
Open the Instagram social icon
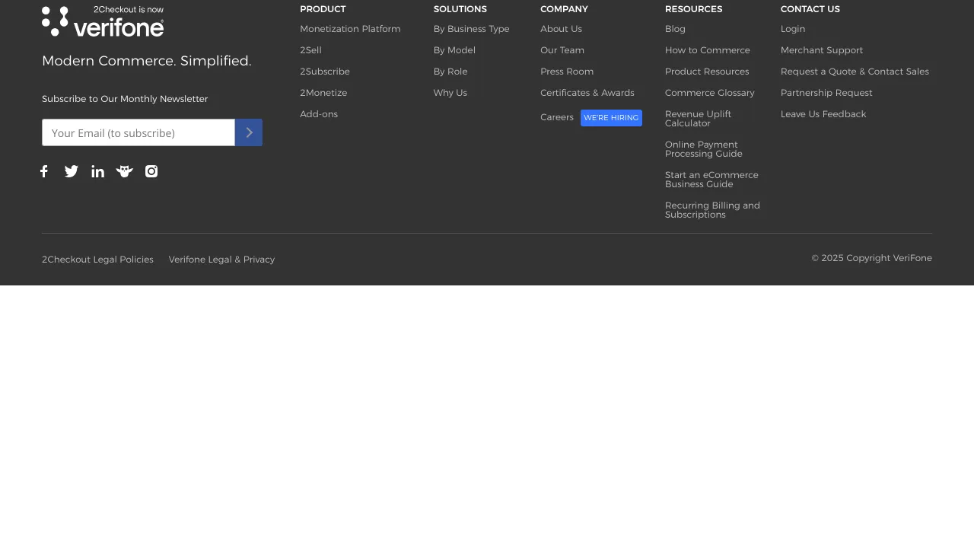(151, 171)
